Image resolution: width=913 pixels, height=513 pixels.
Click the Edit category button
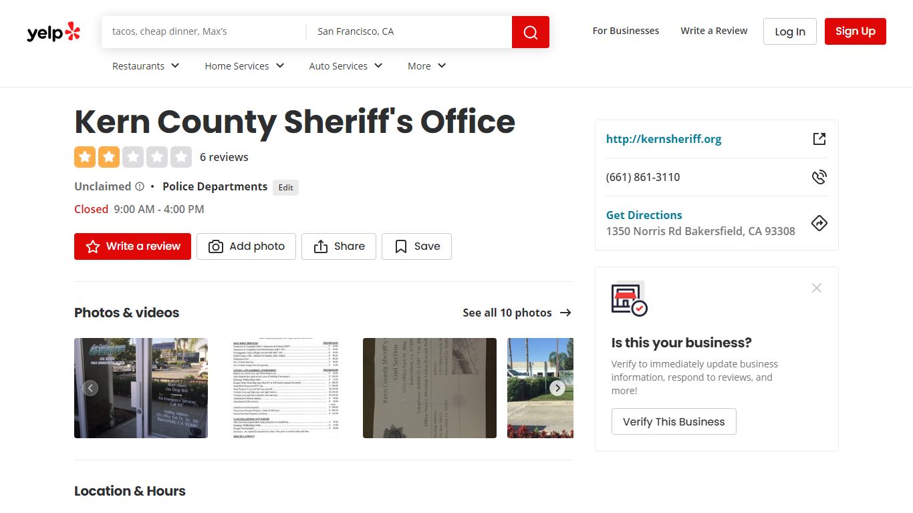[286, 188]
